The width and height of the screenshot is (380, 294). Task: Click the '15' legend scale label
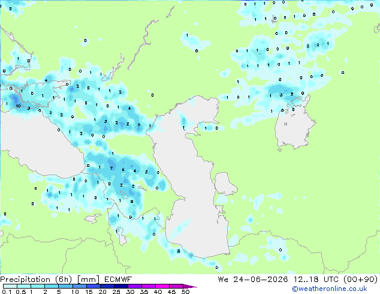point(89,292)
